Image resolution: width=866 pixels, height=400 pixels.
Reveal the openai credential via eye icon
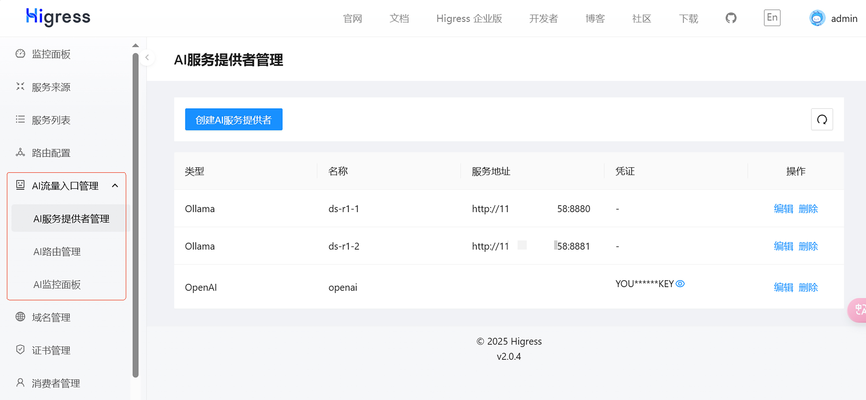tap(680, 284)
